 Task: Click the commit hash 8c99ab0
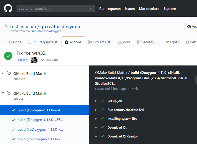click(52, 60)
